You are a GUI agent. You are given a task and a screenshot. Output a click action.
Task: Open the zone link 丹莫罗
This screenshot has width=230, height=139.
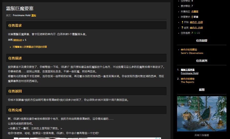tap(195, 12)
